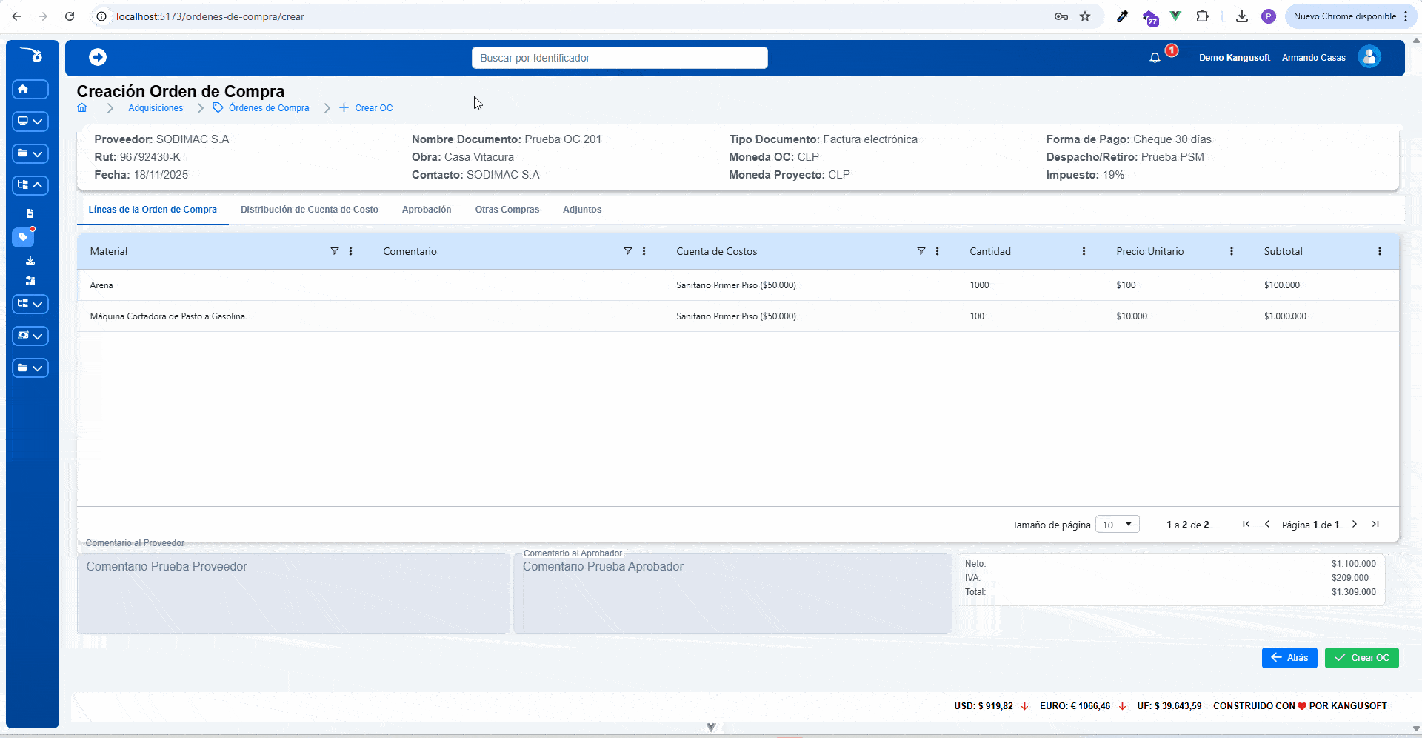
Task: Open the browser downloads icon
Action: (x=1242, y=16)
